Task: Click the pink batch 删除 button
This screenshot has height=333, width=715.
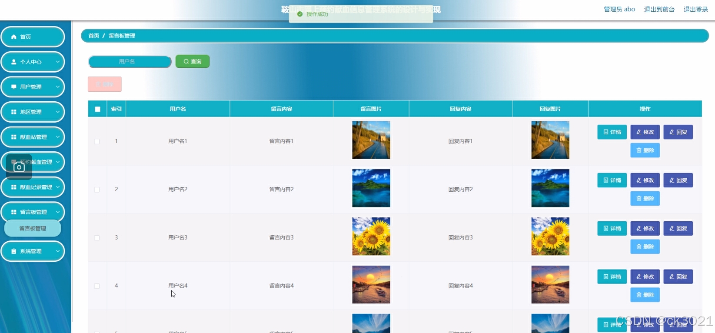Action: pyautogui.click(x=105, y=84)
